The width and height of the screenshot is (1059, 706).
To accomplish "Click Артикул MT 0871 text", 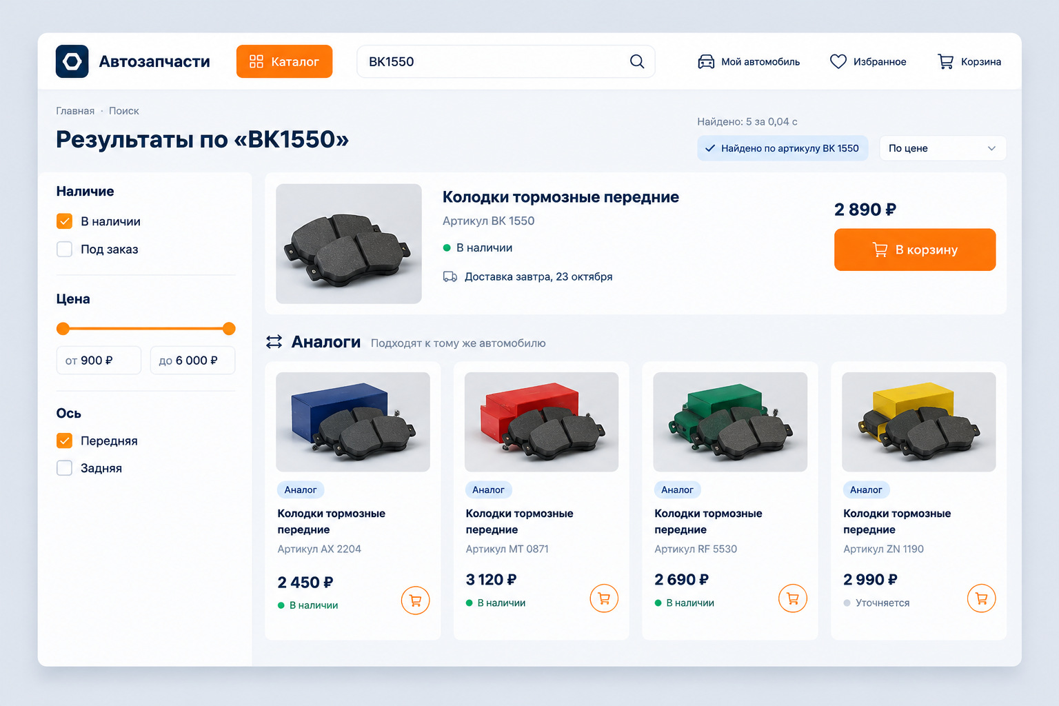I will (x=507, y=549).
